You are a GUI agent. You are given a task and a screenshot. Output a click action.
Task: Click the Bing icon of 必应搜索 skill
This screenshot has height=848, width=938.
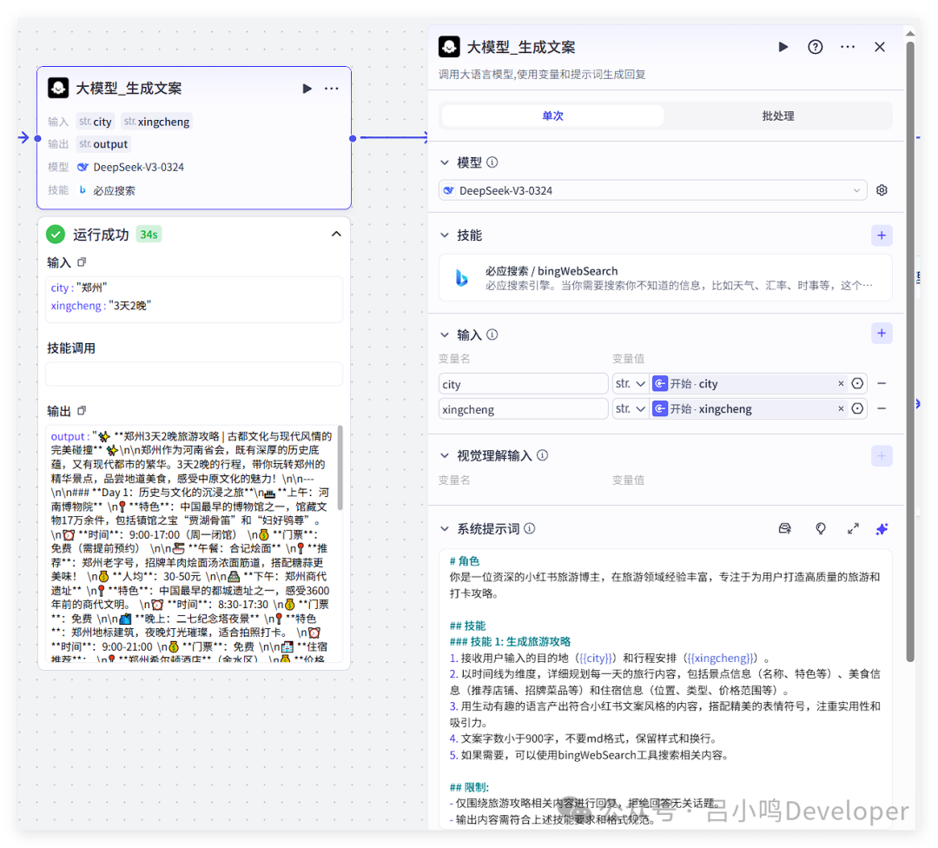pos(462,278)
